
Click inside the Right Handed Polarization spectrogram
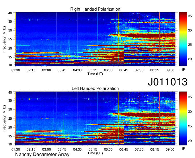click(95, 39)
